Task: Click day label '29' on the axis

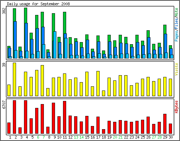Action: tap(165, 137)
